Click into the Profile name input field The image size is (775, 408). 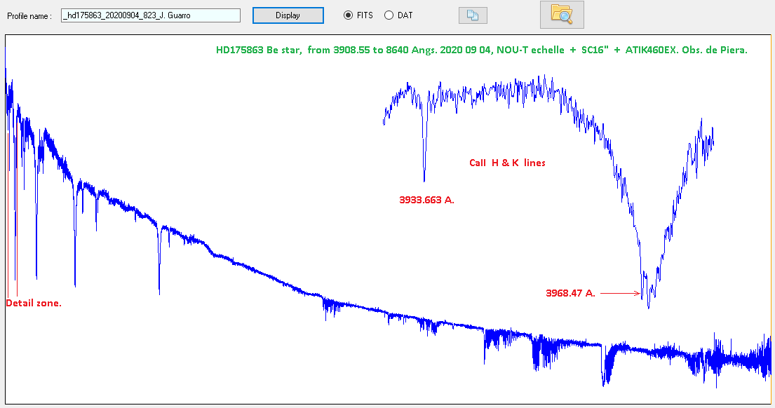(x=151, y=15)
